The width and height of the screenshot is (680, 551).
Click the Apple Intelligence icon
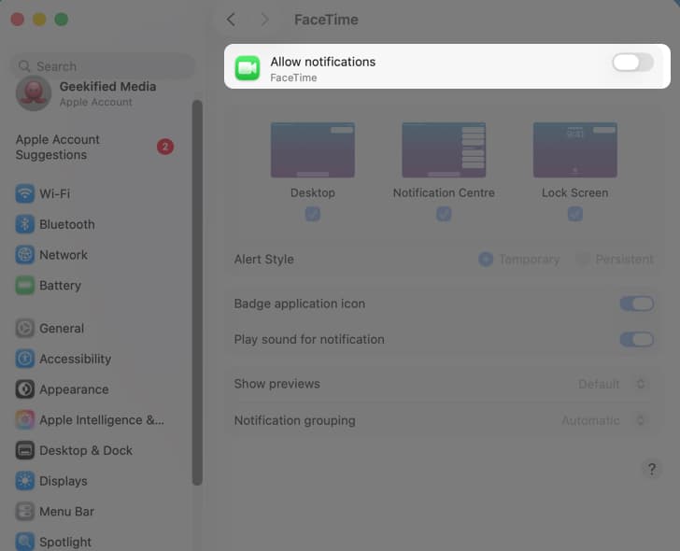[24, 419]
